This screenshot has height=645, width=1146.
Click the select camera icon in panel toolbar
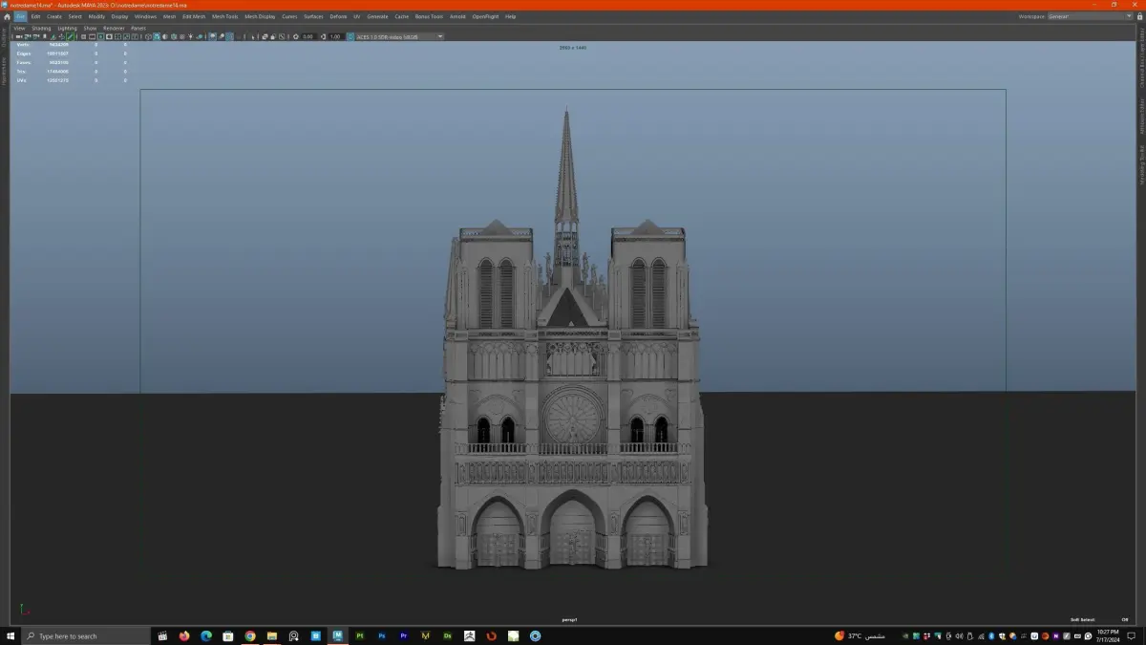click(x=18, y=36)
